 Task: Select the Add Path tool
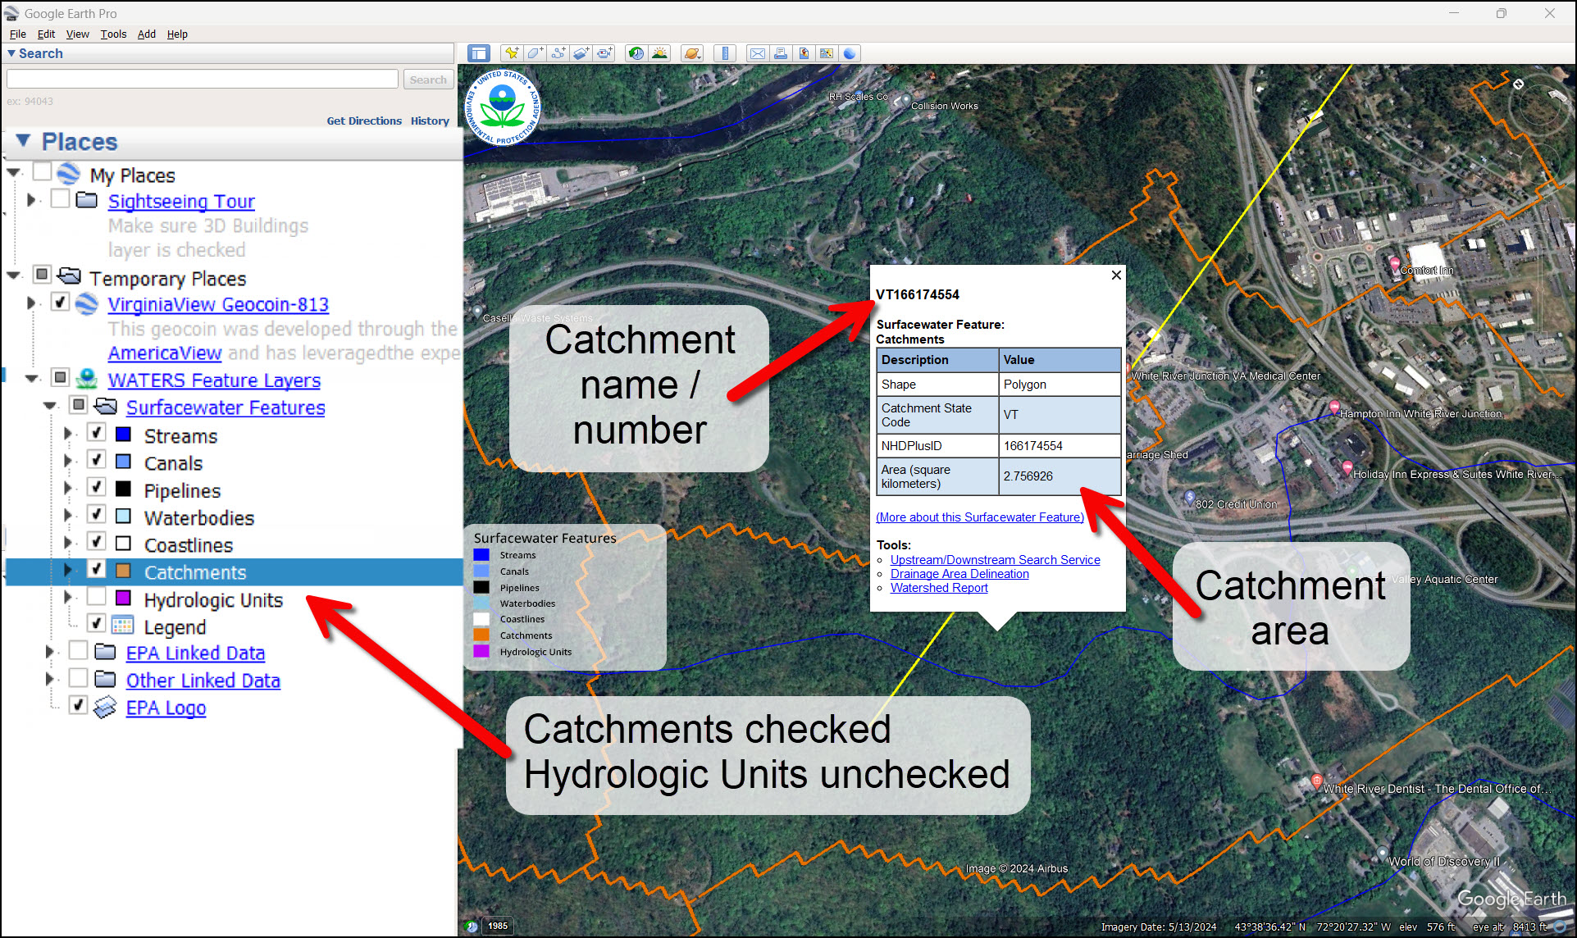click(x=558, y=53)
